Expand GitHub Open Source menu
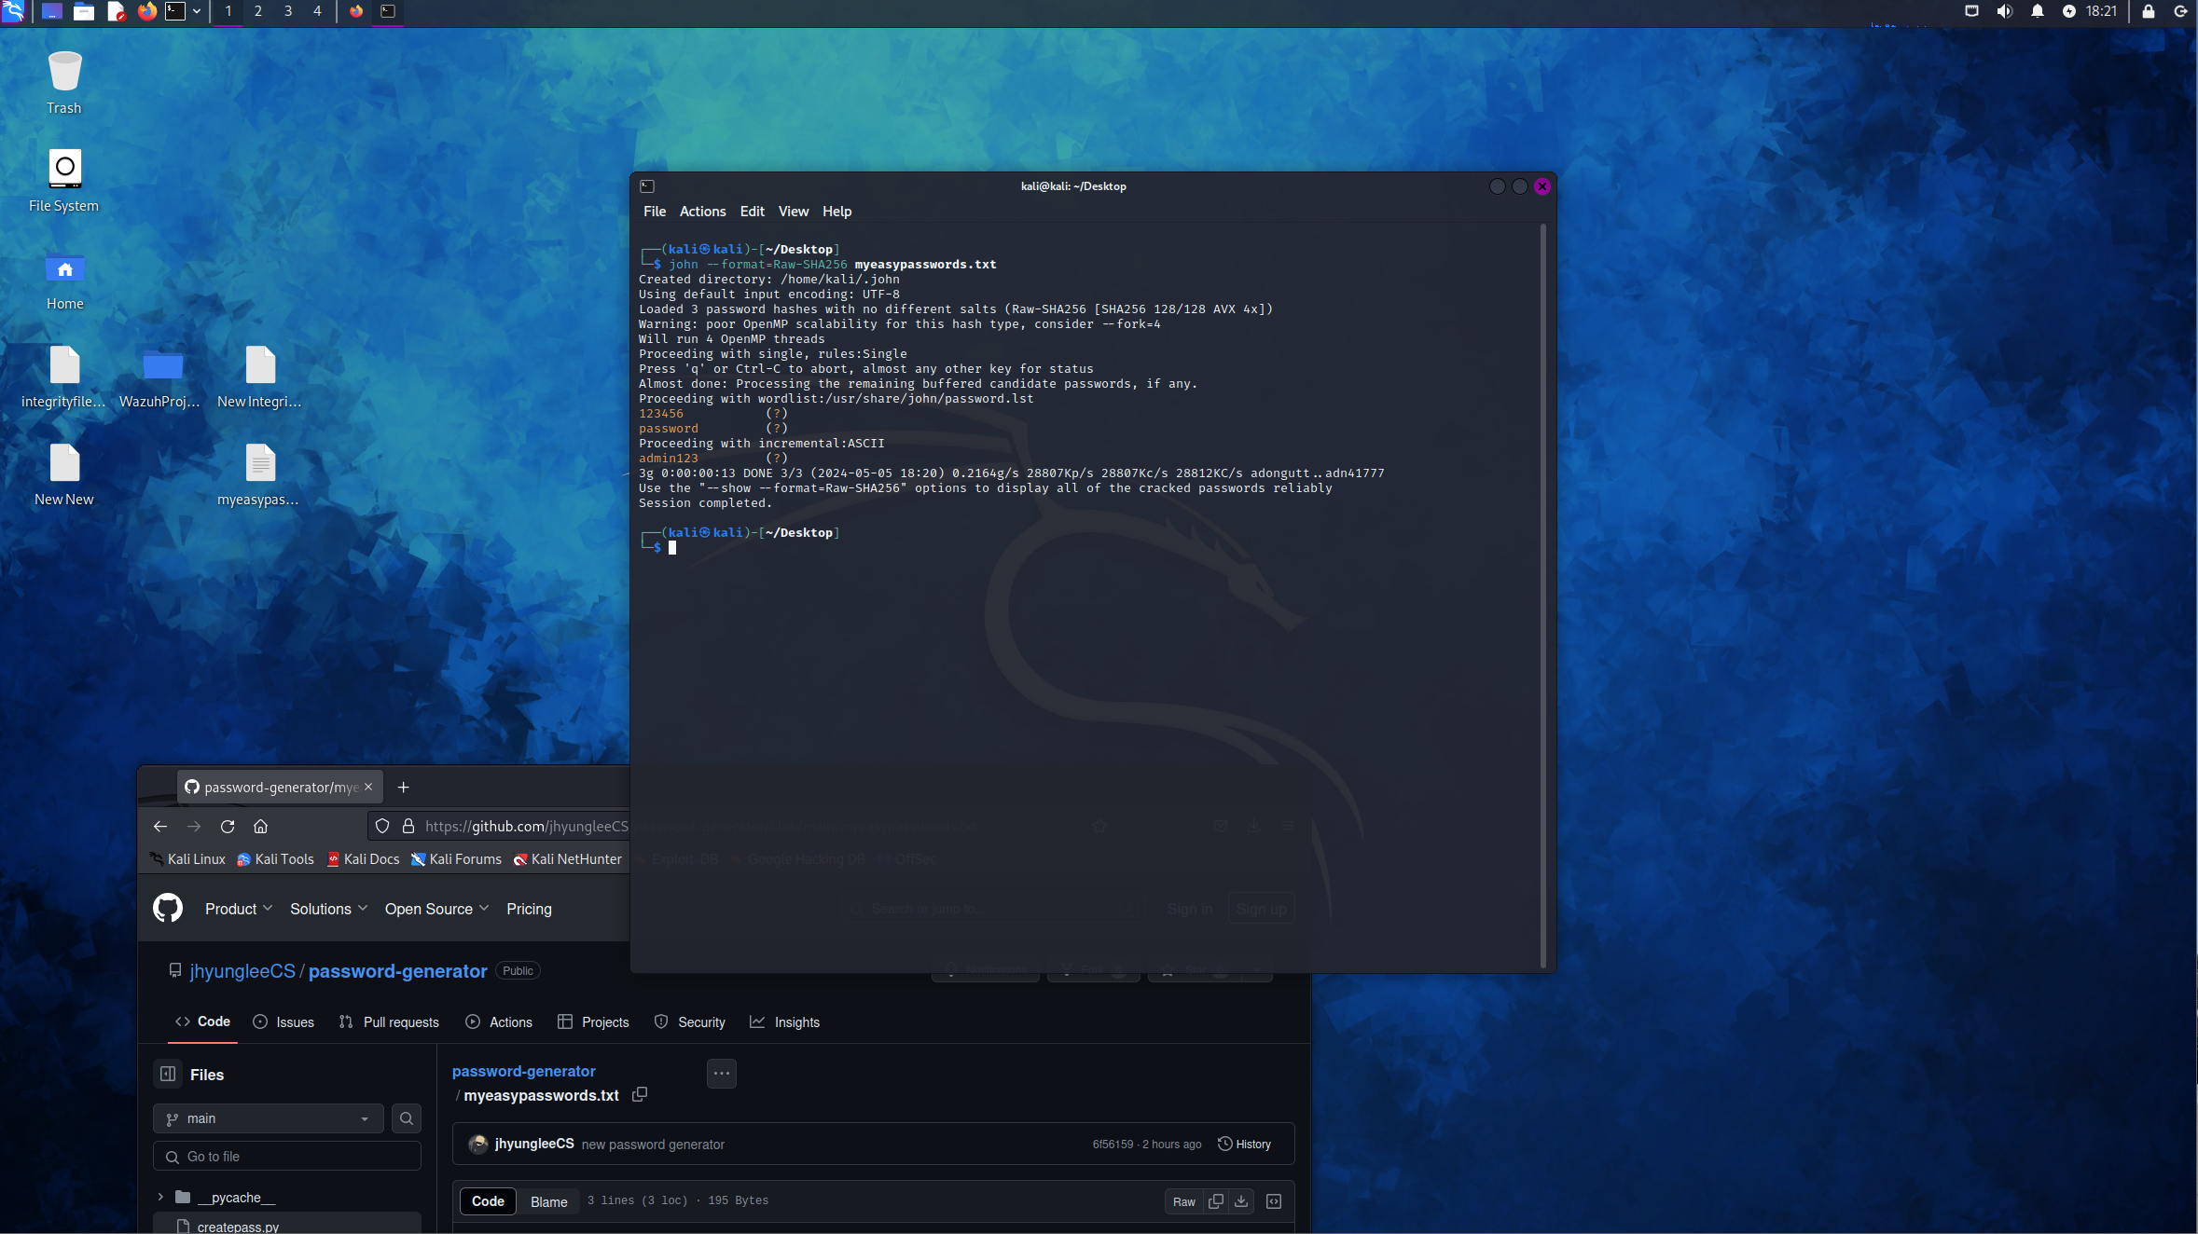 [x=436, y=909]
